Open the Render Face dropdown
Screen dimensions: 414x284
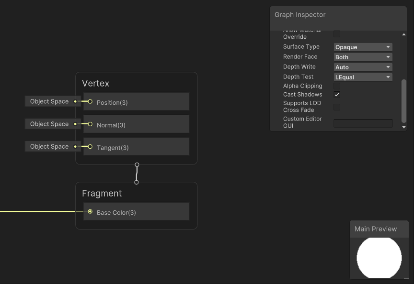click(363, 57)
